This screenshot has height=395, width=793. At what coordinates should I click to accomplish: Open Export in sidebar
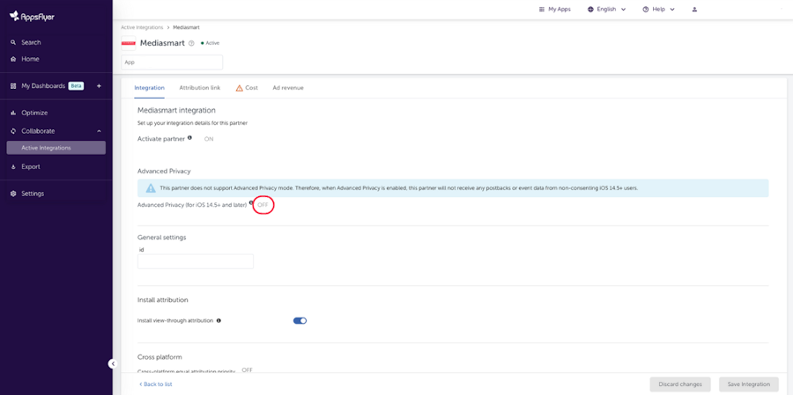coord(30,166)
